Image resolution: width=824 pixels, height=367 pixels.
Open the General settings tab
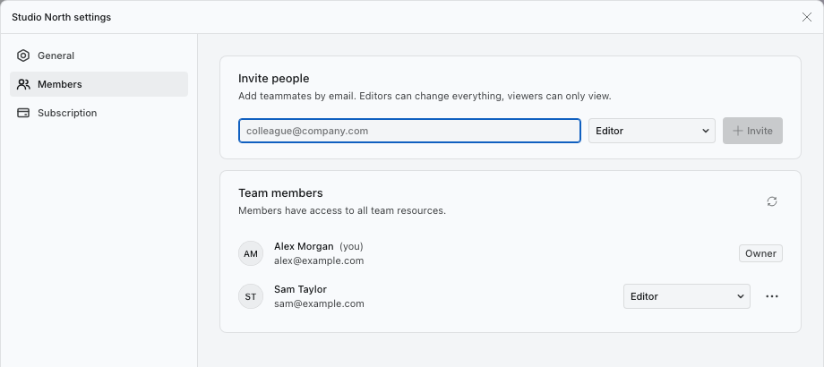click(x=99, y=55)
